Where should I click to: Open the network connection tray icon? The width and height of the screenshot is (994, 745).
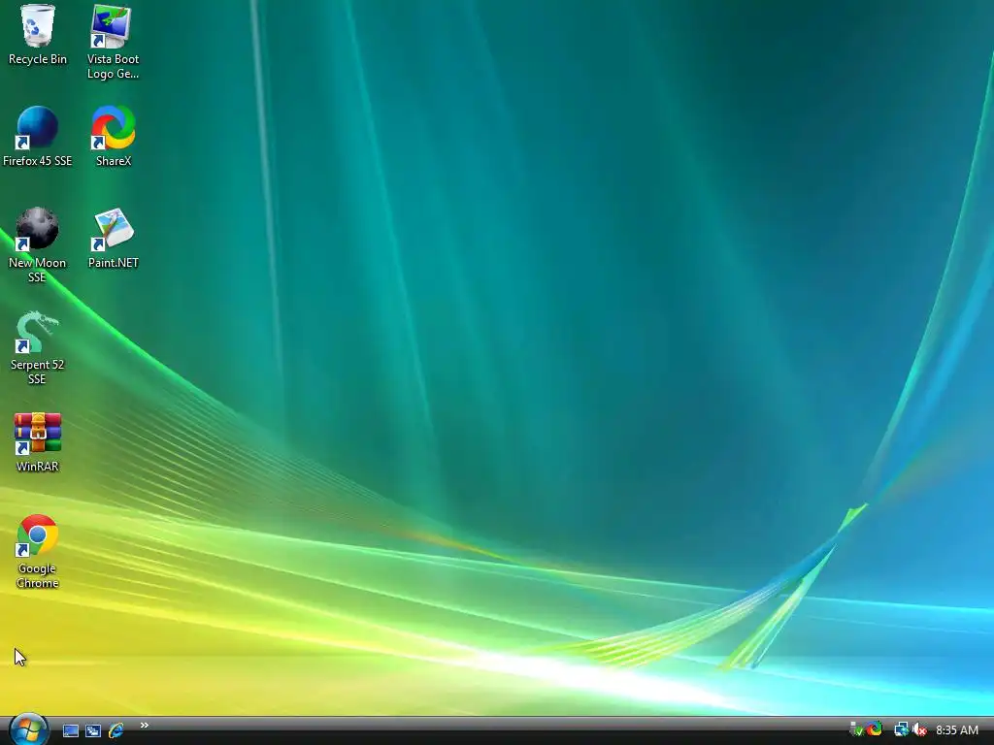coord(901,729)
